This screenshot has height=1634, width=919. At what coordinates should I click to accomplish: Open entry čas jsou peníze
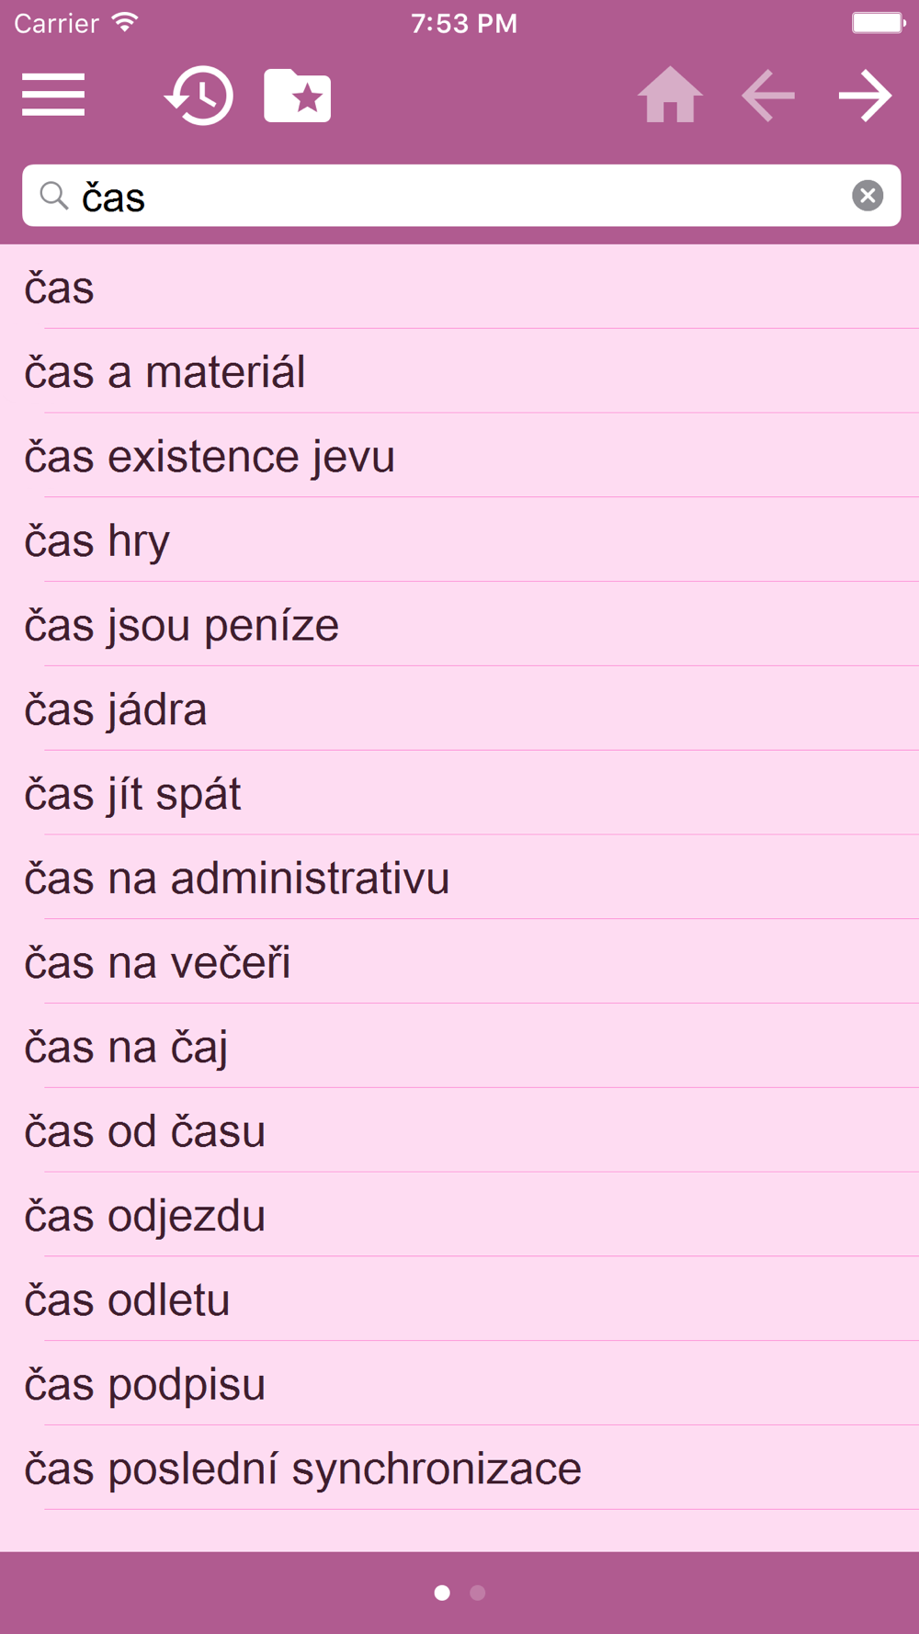459,625
